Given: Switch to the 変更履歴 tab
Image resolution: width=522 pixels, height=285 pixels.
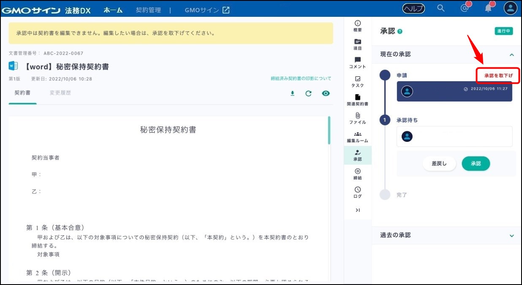Looking at the screenshot, I should 60,93.
